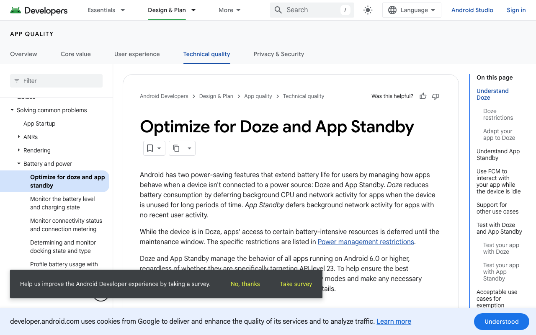Image resolution: width=536 pixels, height=335 pixels.
Task: Switch to the Overview tab
Action: (x=23, y=54)
